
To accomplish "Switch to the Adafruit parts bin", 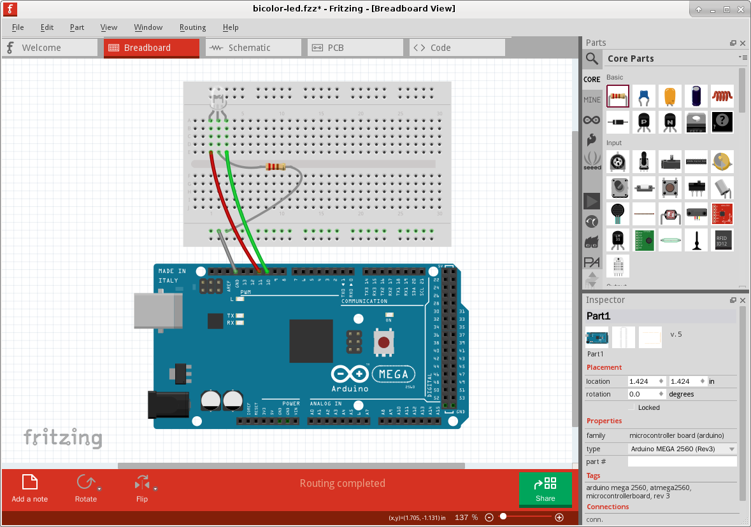I will 592,139.
